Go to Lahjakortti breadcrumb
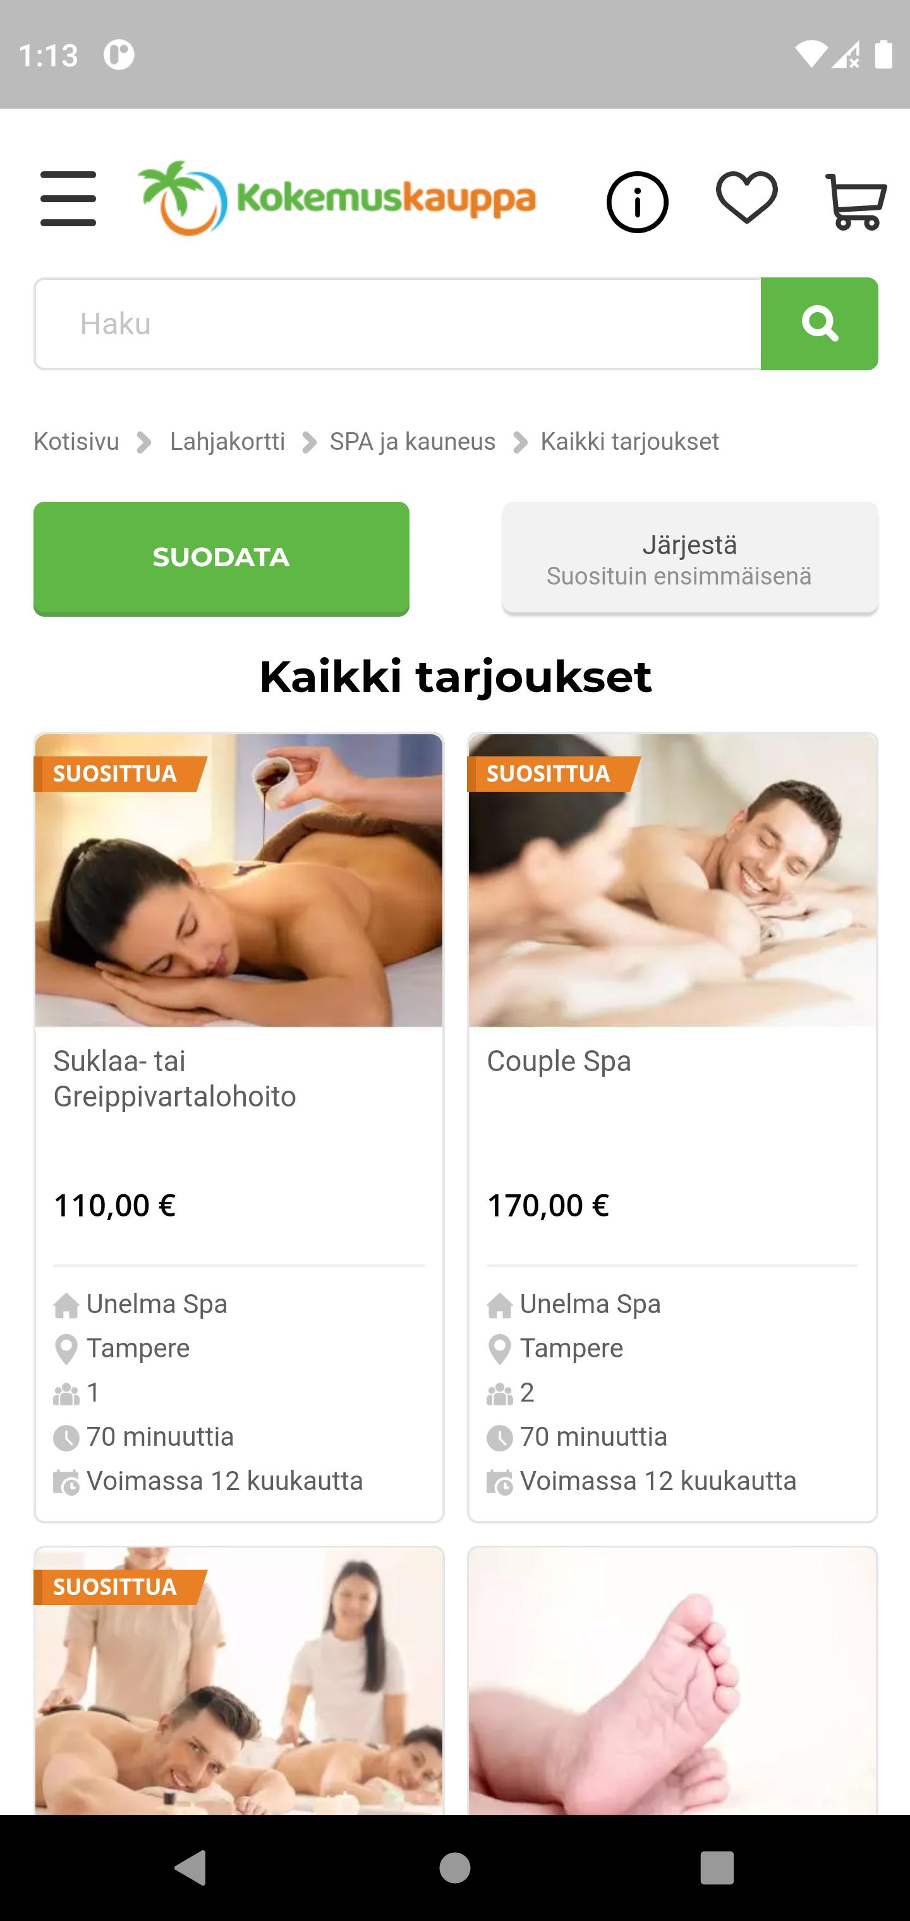Viewport: 910px width, 1921px height. (227, 442)
